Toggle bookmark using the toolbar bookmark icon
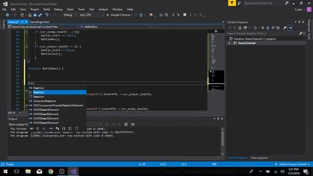313x176 pixels. click(x=185, y=15)
